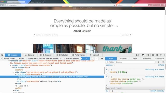Open the ABOUT navigation dropdown
Screen dimensions: 166x93
pos(81,8)
